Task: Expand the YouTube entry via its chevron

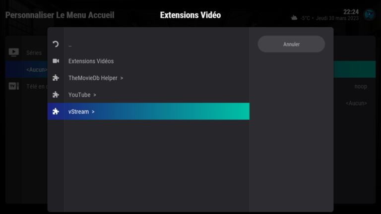Action: tap(95, 95)
